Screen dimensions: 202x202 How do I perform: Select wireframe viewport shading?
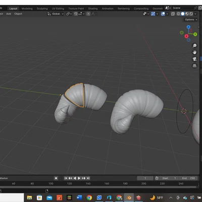pyautogui.click(x=178, y=14)
